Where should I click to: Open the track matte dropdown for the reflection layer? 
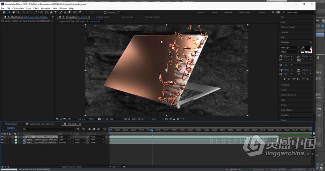[x=79, y=140]
